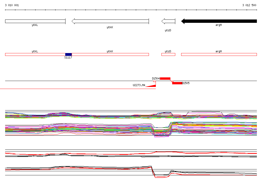Click the red-outlined ytkL segment box
The image size is (262, 183).
pyautogui.click(x=35, y=54)
